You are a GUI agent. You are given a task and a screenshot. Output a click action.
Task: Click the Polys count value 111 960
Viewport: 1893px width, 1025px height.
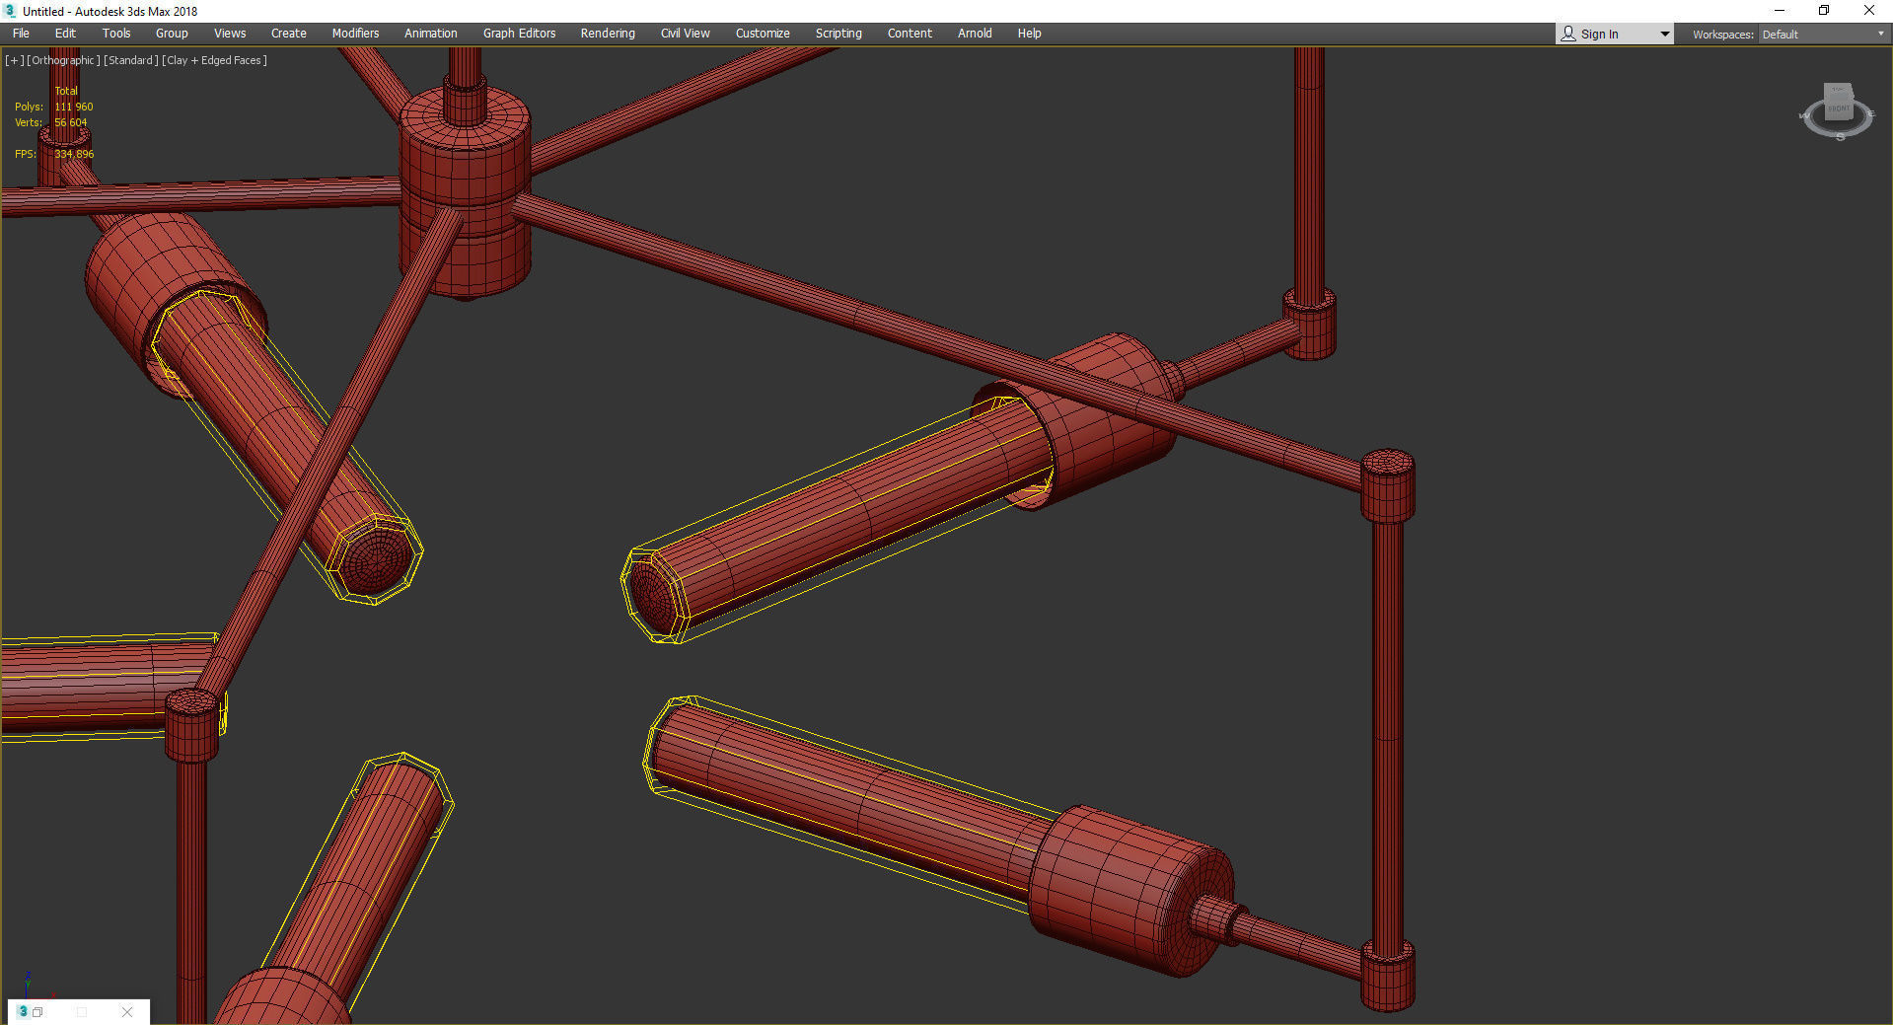74,107
